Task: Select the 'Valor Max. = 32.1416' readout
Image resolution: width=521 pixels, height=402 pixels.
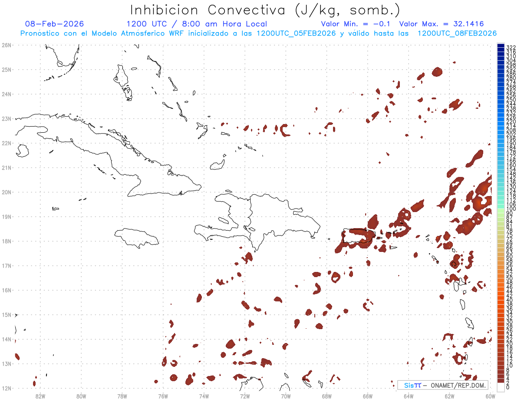Action: coord(441,24)
